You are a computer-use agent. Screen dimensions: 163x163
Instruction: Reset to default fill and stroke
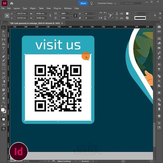click(x=2, y=106)
